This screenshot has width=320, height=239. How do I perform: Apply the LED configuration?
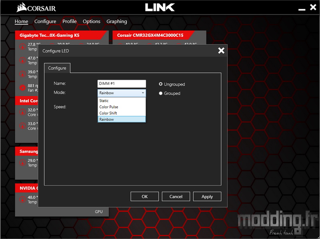[207, 197]
